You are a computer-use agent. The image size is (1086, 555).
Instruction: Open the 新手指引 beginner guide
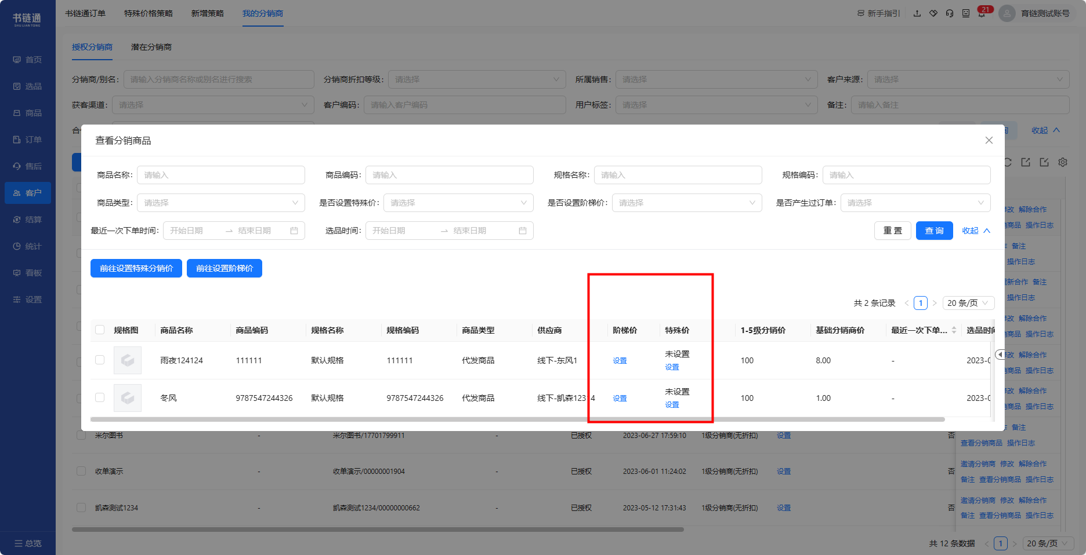click(x=878, y=13)
